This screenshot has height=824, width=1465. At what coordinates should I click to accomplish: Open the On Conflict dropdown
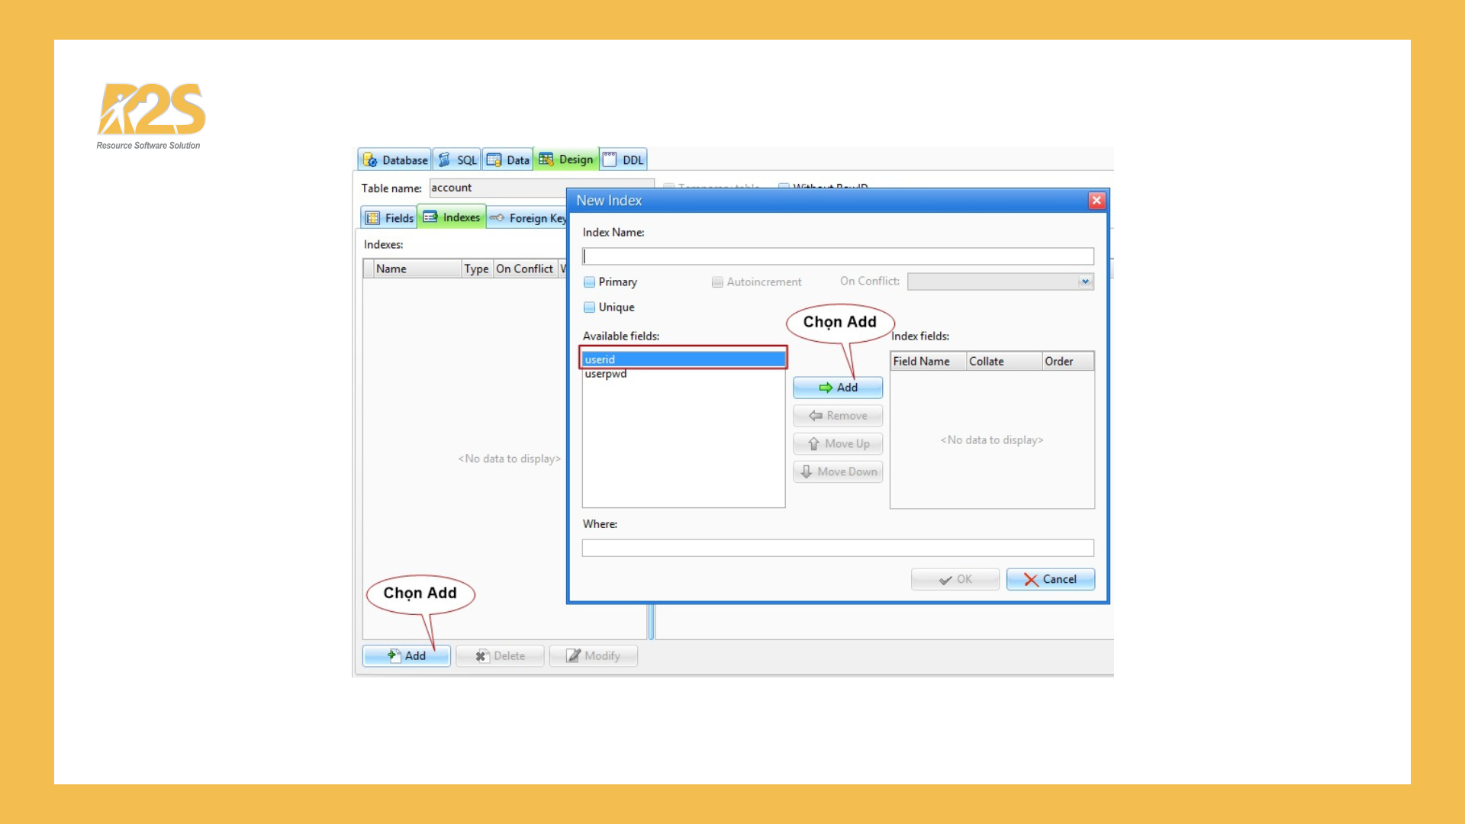[x=1085, y=282]
